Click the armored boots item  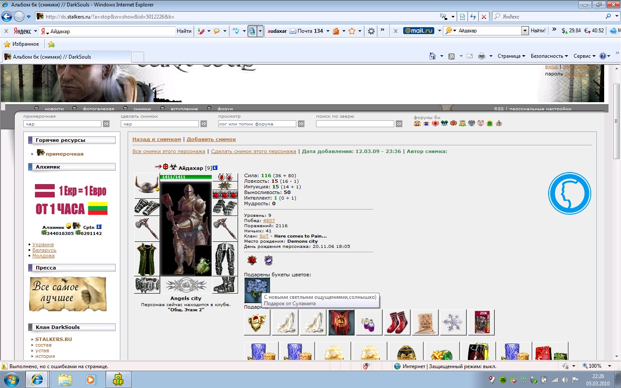225,285
